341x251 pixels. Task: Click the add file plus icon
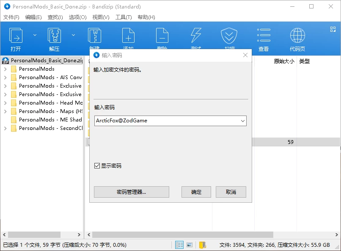pos(128,35)
